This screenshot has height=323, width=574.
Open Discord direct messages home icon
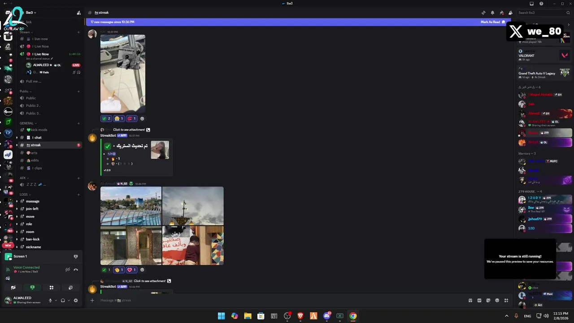click(x=8, y=13)
